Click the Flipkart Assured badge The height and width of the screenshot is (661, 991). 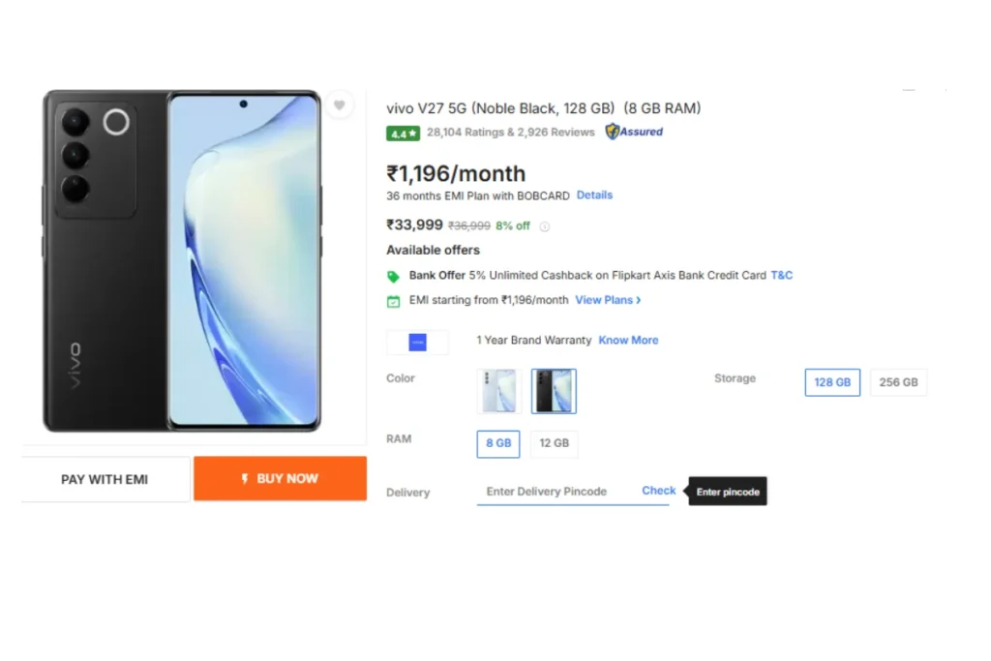[x=634, y=132]
